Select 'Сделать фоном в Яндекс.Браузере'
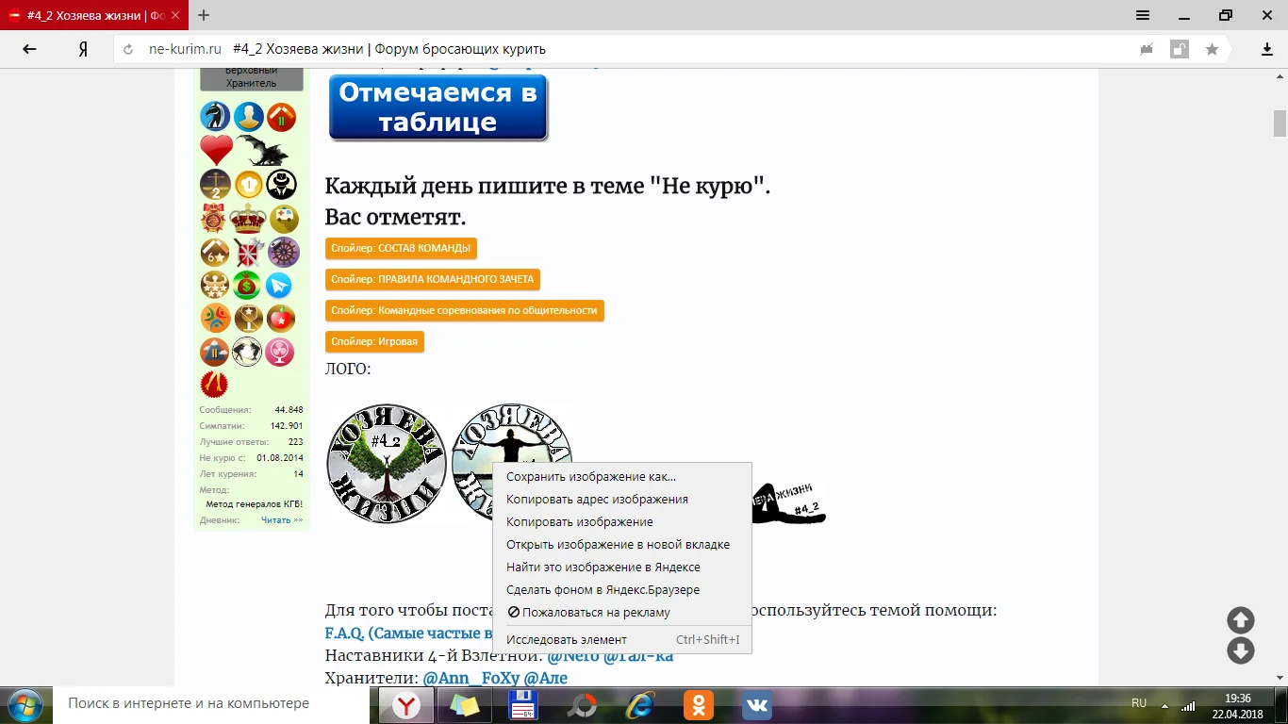The height and width of the screenshot is (724, 1288). pyautogui.click(x=622, y=590)
